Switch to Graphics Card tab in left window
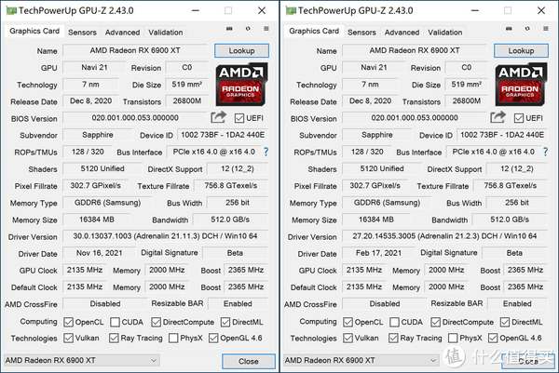Image resolution: width=559 pixels, height=373 pixels. [34, 31]
